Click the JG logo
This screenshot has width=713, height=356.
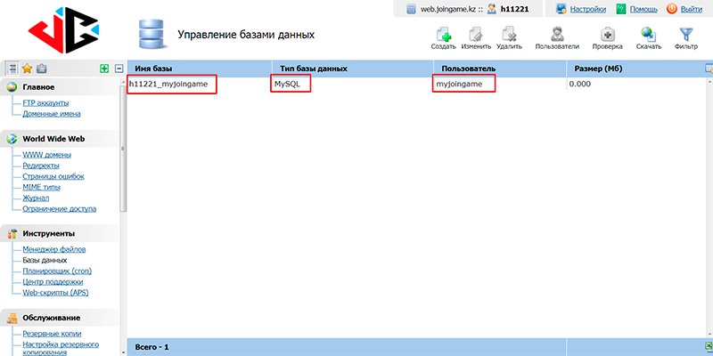coord(63,30)
